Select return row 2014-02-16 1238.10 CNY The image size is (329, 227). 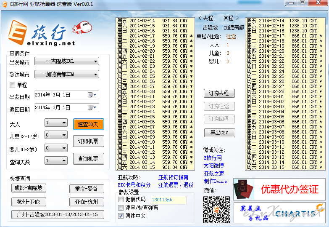coord(285,31)
